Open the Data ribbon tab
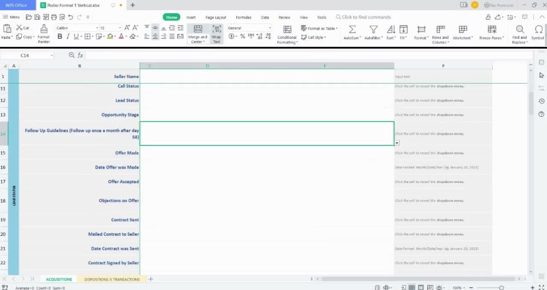 [x=265, y=17]
